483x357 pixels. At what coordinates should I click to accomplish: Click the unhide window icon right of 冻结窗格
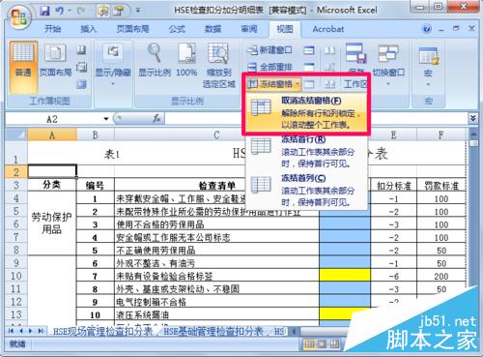(309, 84)
